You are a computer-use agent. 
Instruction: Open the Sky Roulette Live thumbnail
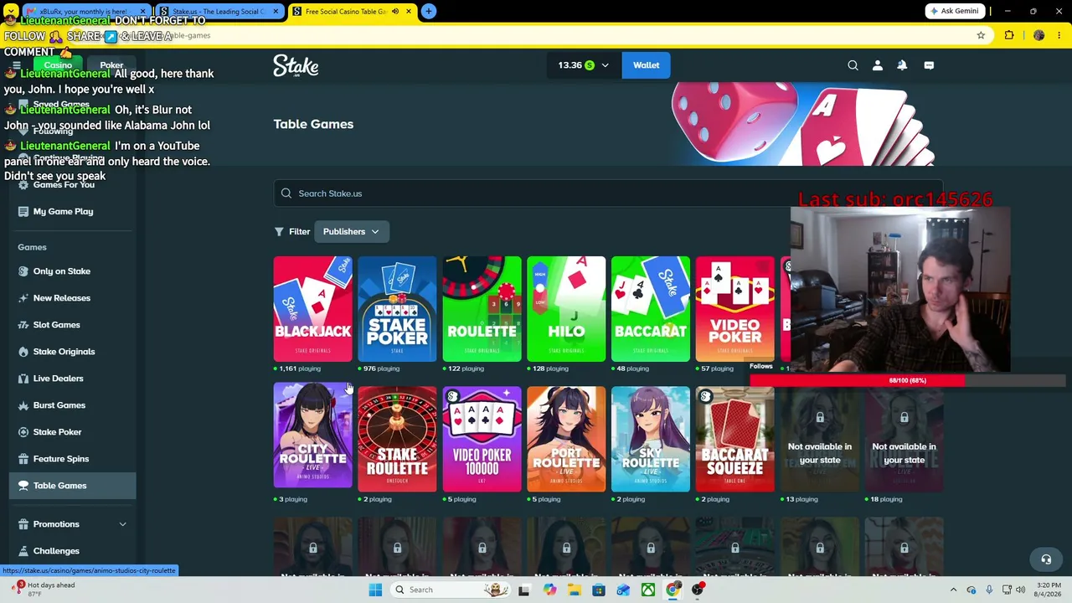[651, 438]
